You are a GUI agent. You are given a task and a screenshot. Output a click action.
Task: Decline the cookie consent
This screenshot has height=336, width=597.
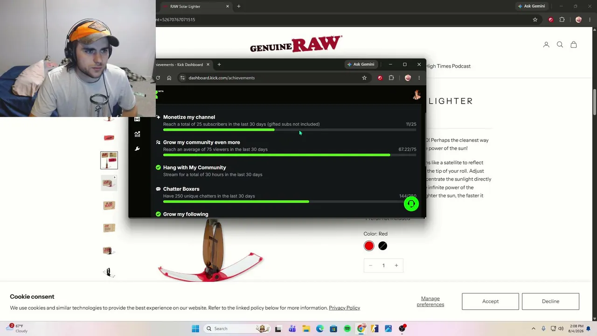click(x=550, y=301)
